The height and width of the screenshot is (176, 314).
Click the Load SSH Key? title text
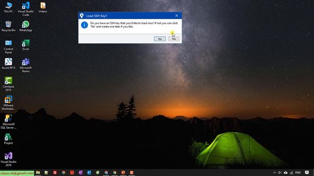coord(97,16)
